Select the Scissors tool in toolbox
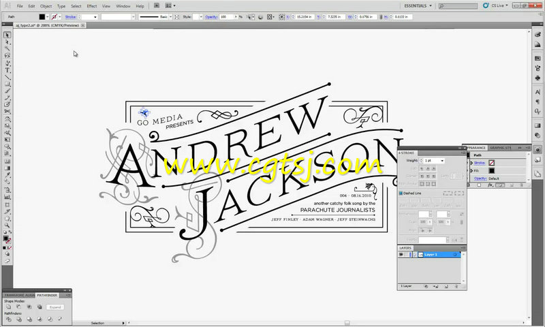The image size is (545, 327). pyautogui.click(x=7, y=112)
